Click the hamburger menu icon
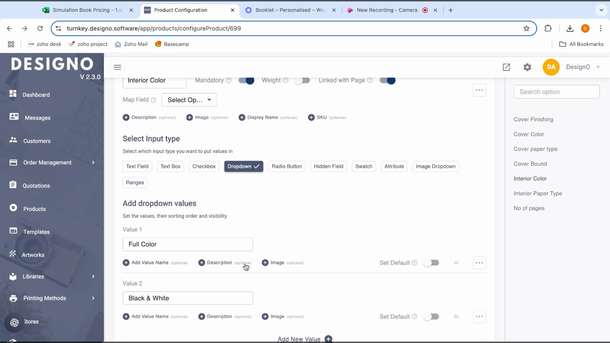610x343 pixels. tap(117, 67)
